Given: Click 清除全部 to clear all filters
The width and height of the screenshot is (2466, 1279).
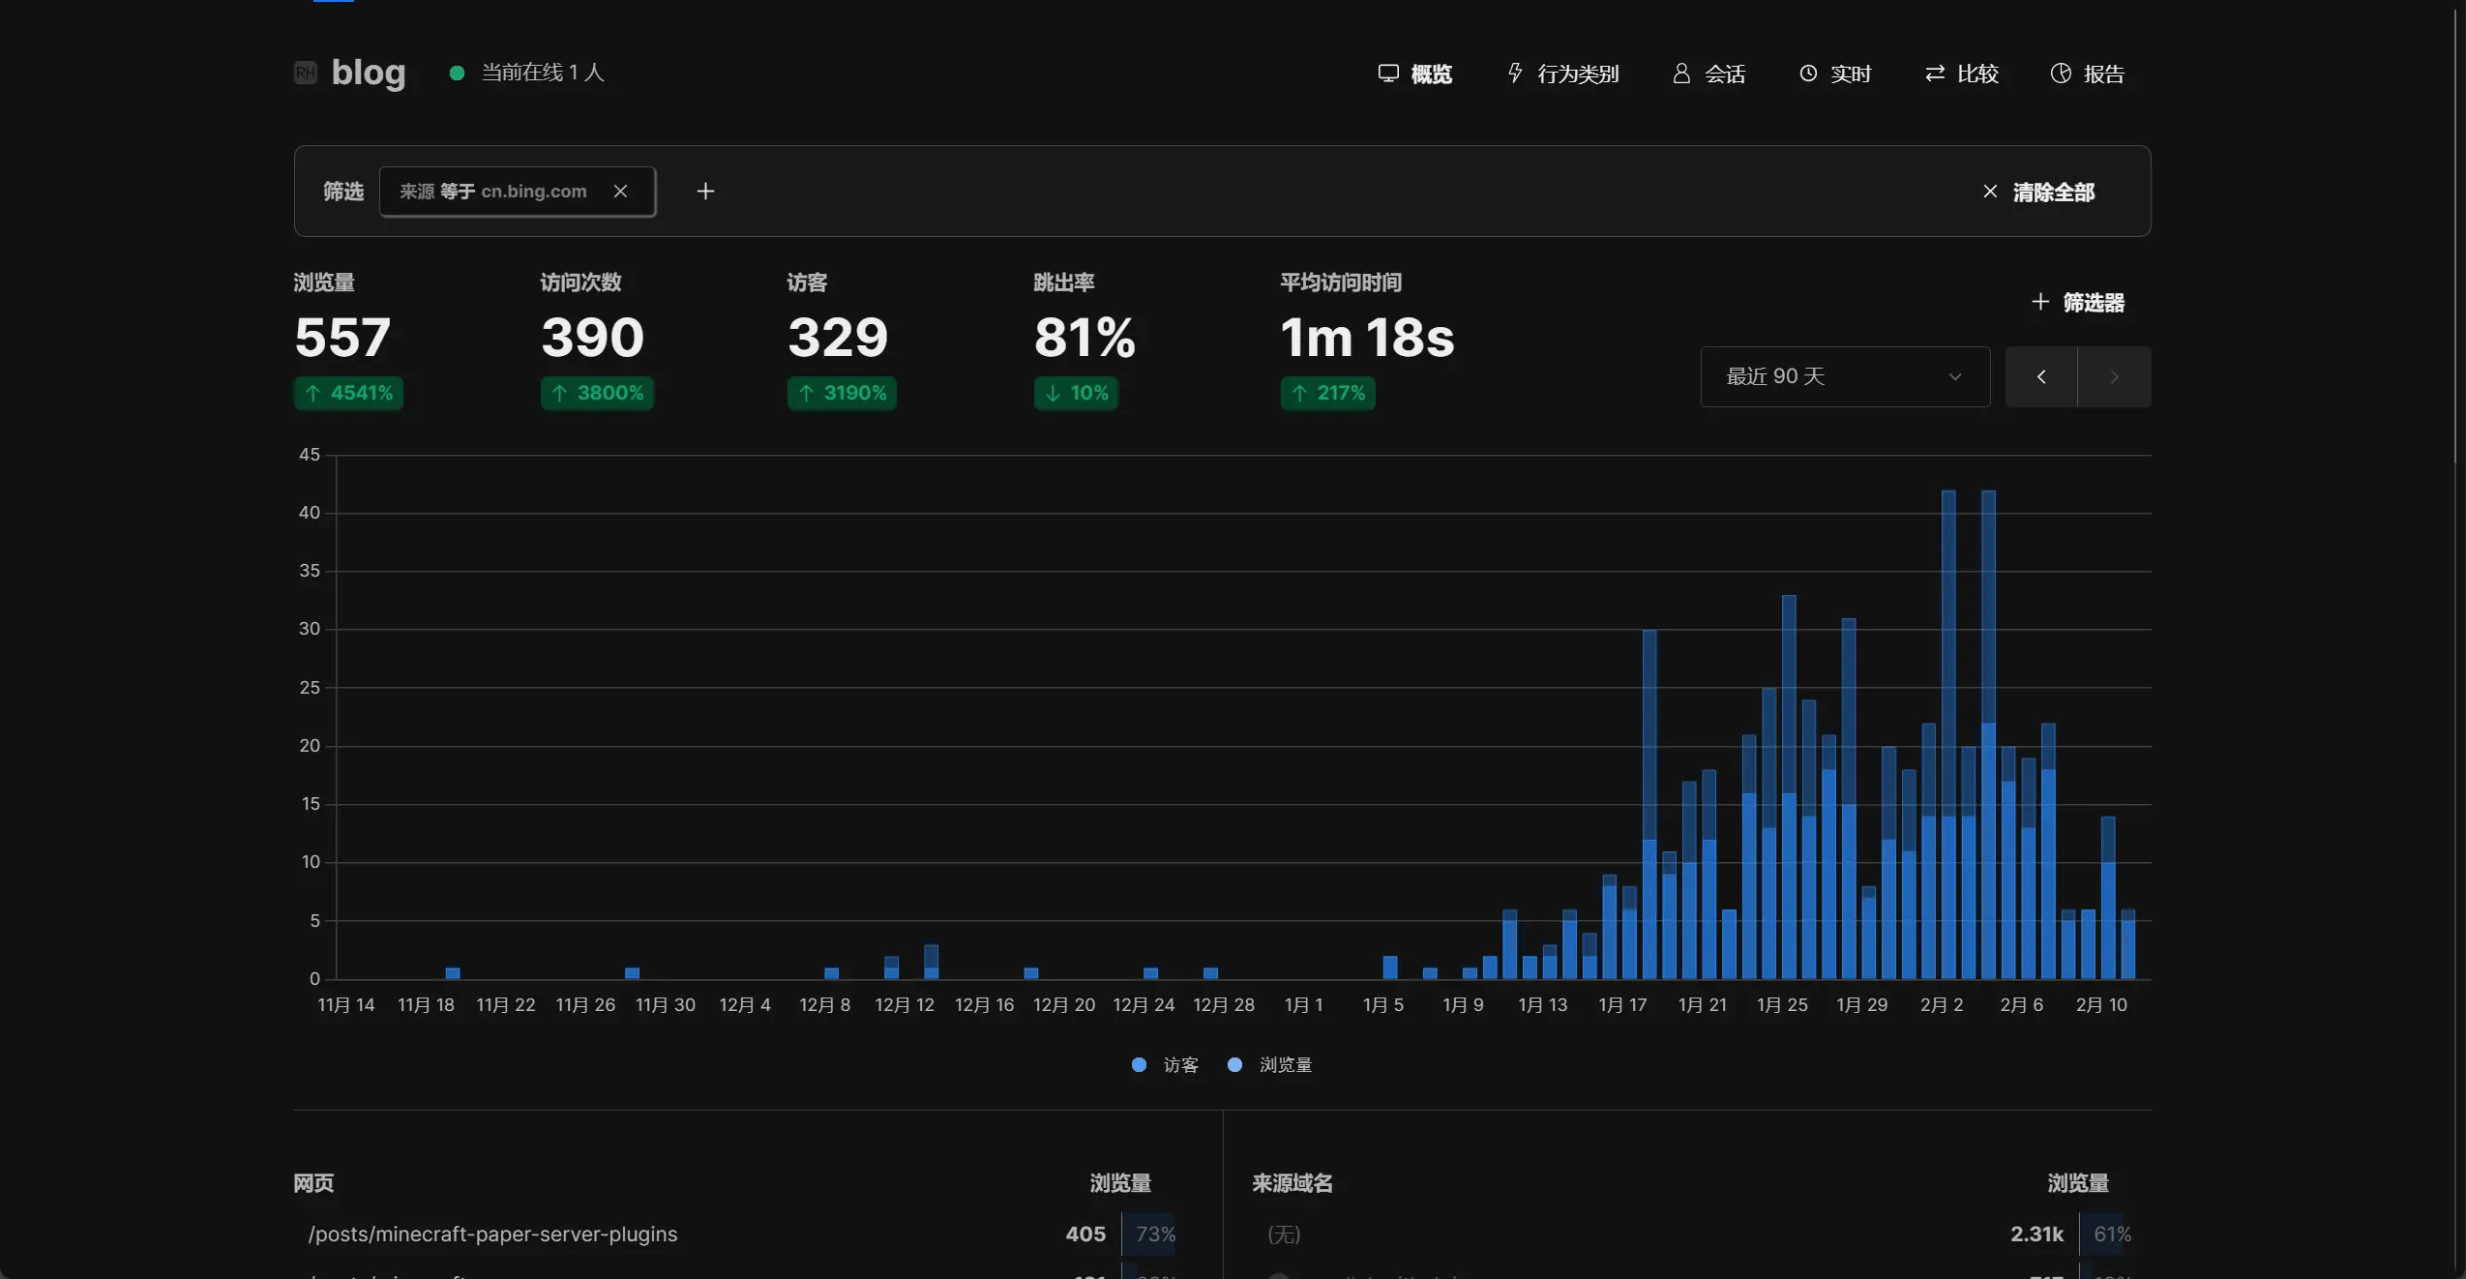Looking at the screenshot, I should pyautogui.click(x=2038, y=192).
